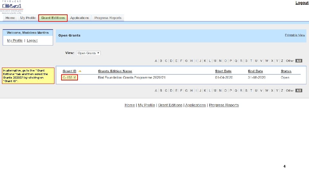309x173 pixels.
Task: Filter by letter S in top alphabet bar
Action: click(246, 61)
